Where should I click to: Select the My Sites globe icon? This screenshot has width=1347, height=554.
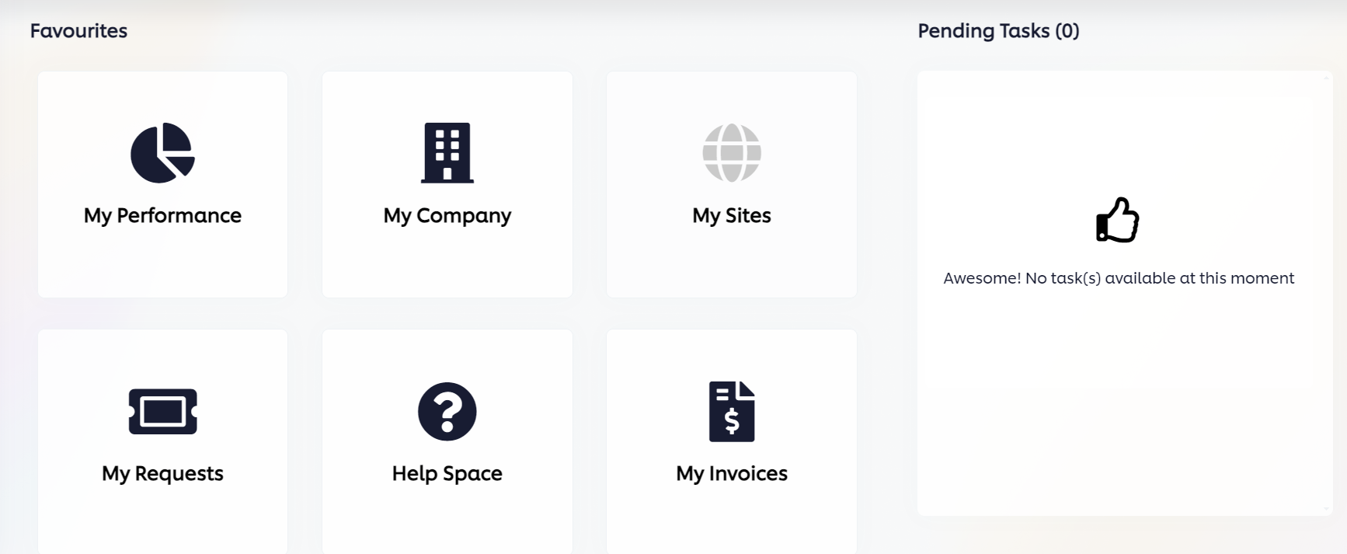click(x=731, y=153)
